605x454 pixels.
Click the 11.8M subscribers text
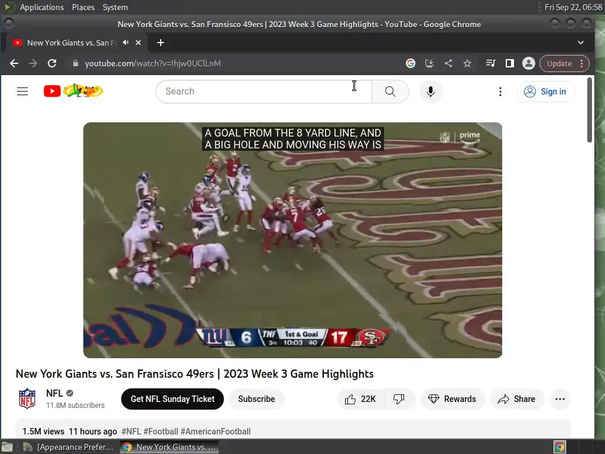tap(75, 406)
